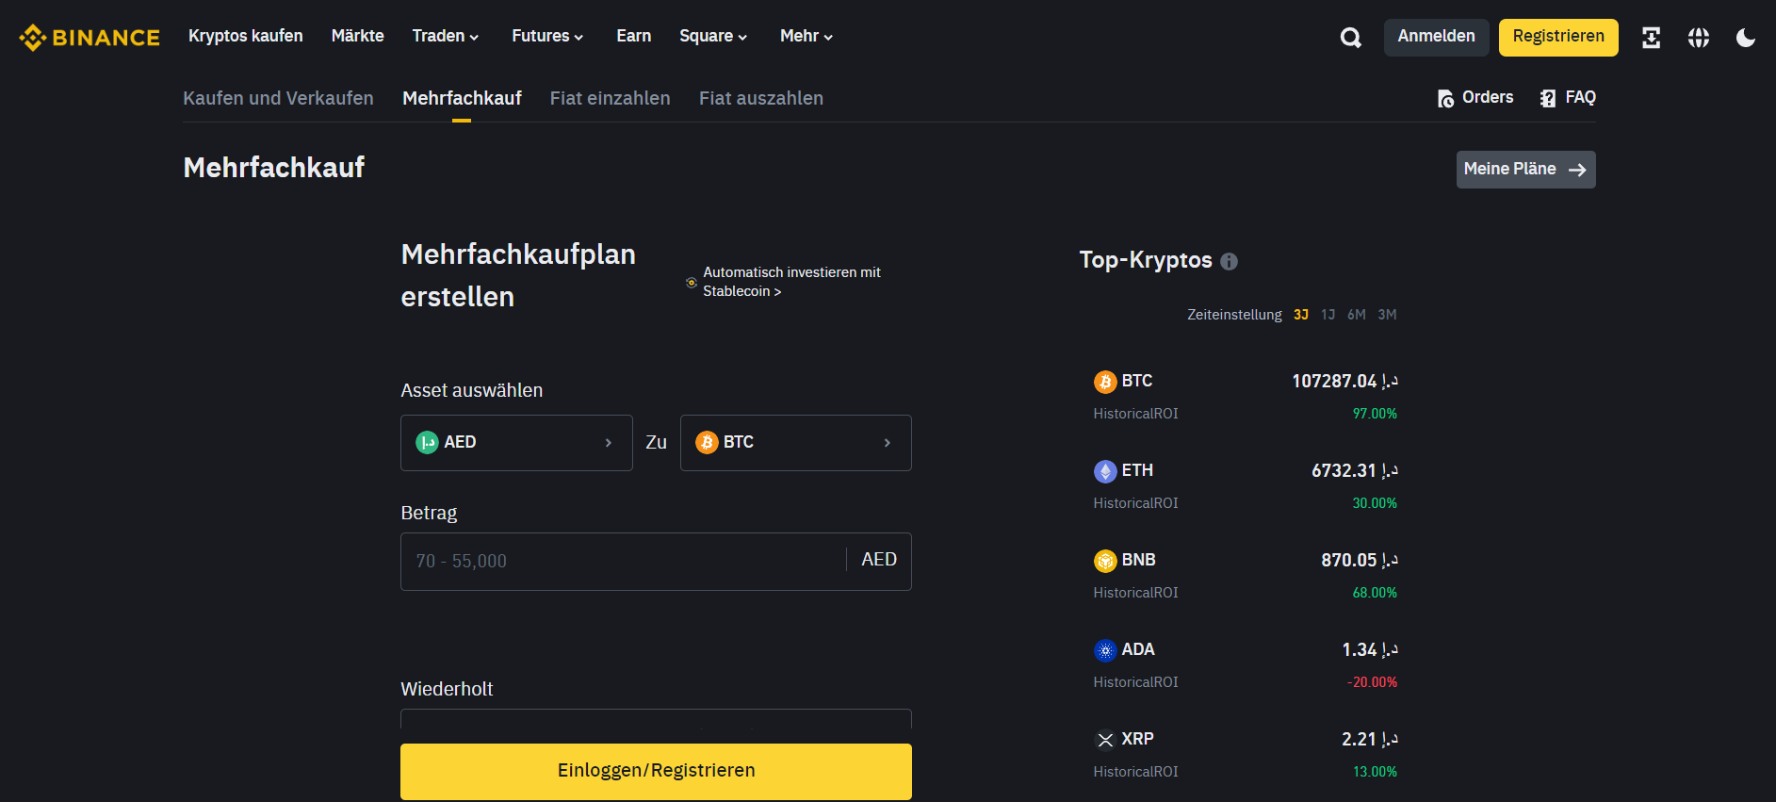Click the Anmelden button
The image size is (1776, 802).
pyautogui.click(x=1437, y=37)
